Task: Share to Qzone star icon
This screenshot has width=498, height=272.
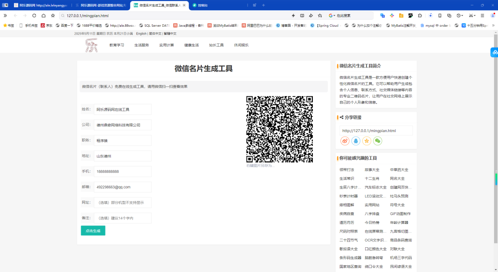Action: tap(367, 141)
